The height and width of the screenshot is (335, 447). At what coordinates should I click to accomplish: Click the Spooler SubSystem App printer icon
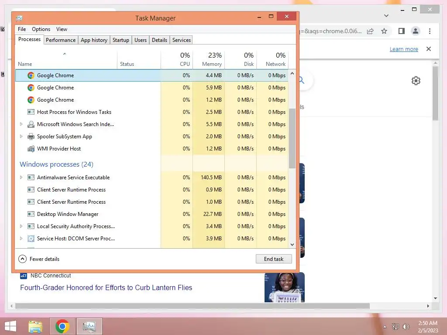[x=31, y=137]
